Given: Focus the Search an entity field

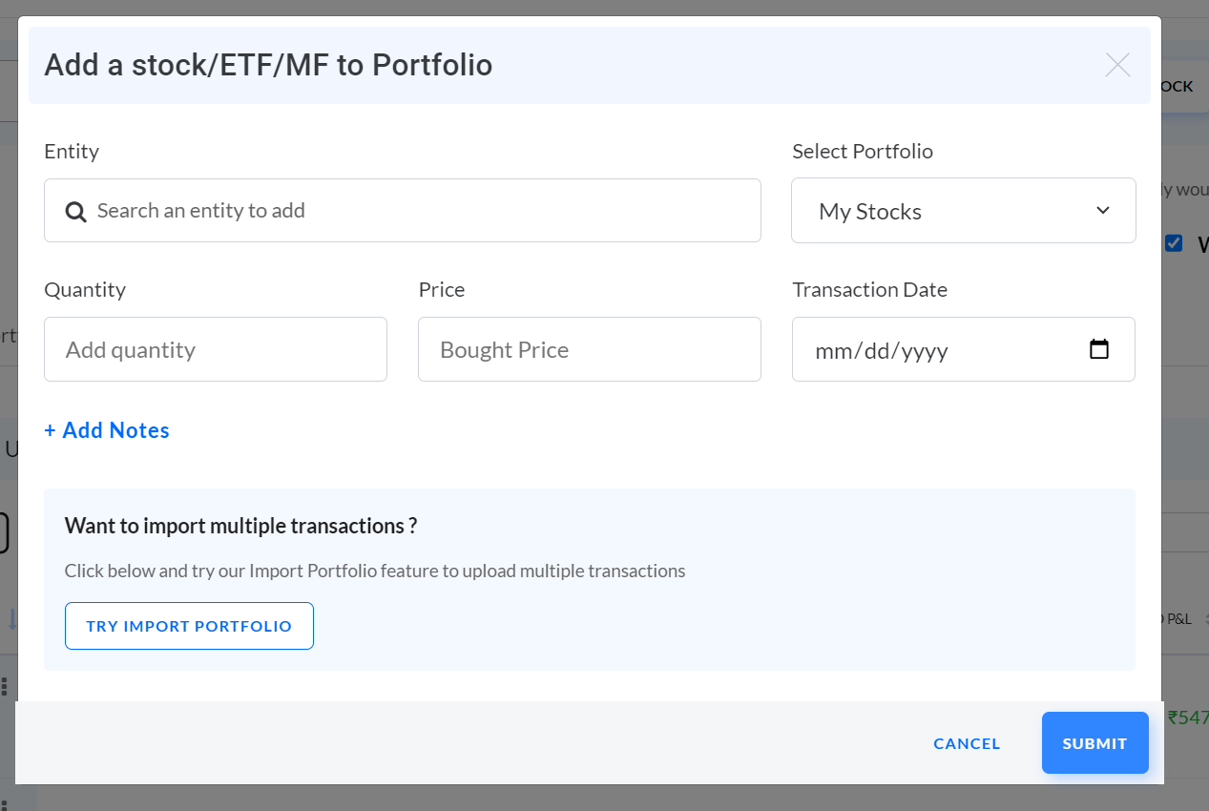Looking at the screenshot, I should pos(403,210).
